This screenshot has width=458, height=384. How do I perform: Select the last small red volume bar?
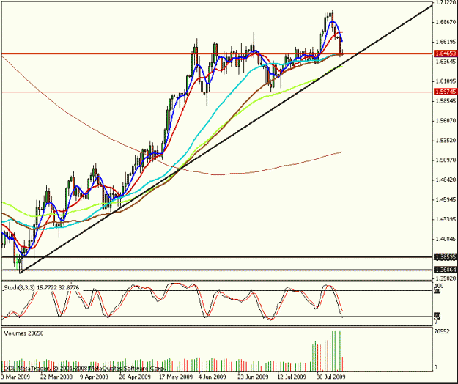342,363
